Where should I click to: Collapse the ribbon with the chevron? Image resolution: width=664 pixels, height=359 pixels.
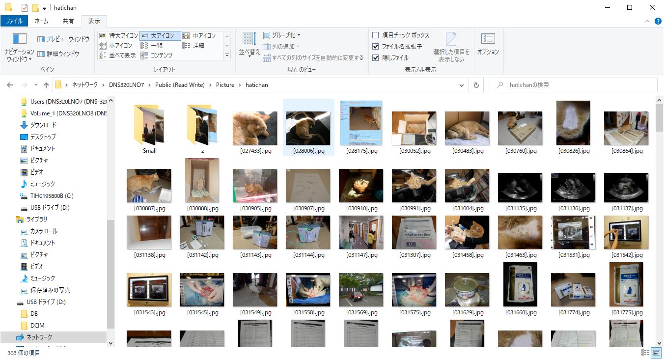647,21
